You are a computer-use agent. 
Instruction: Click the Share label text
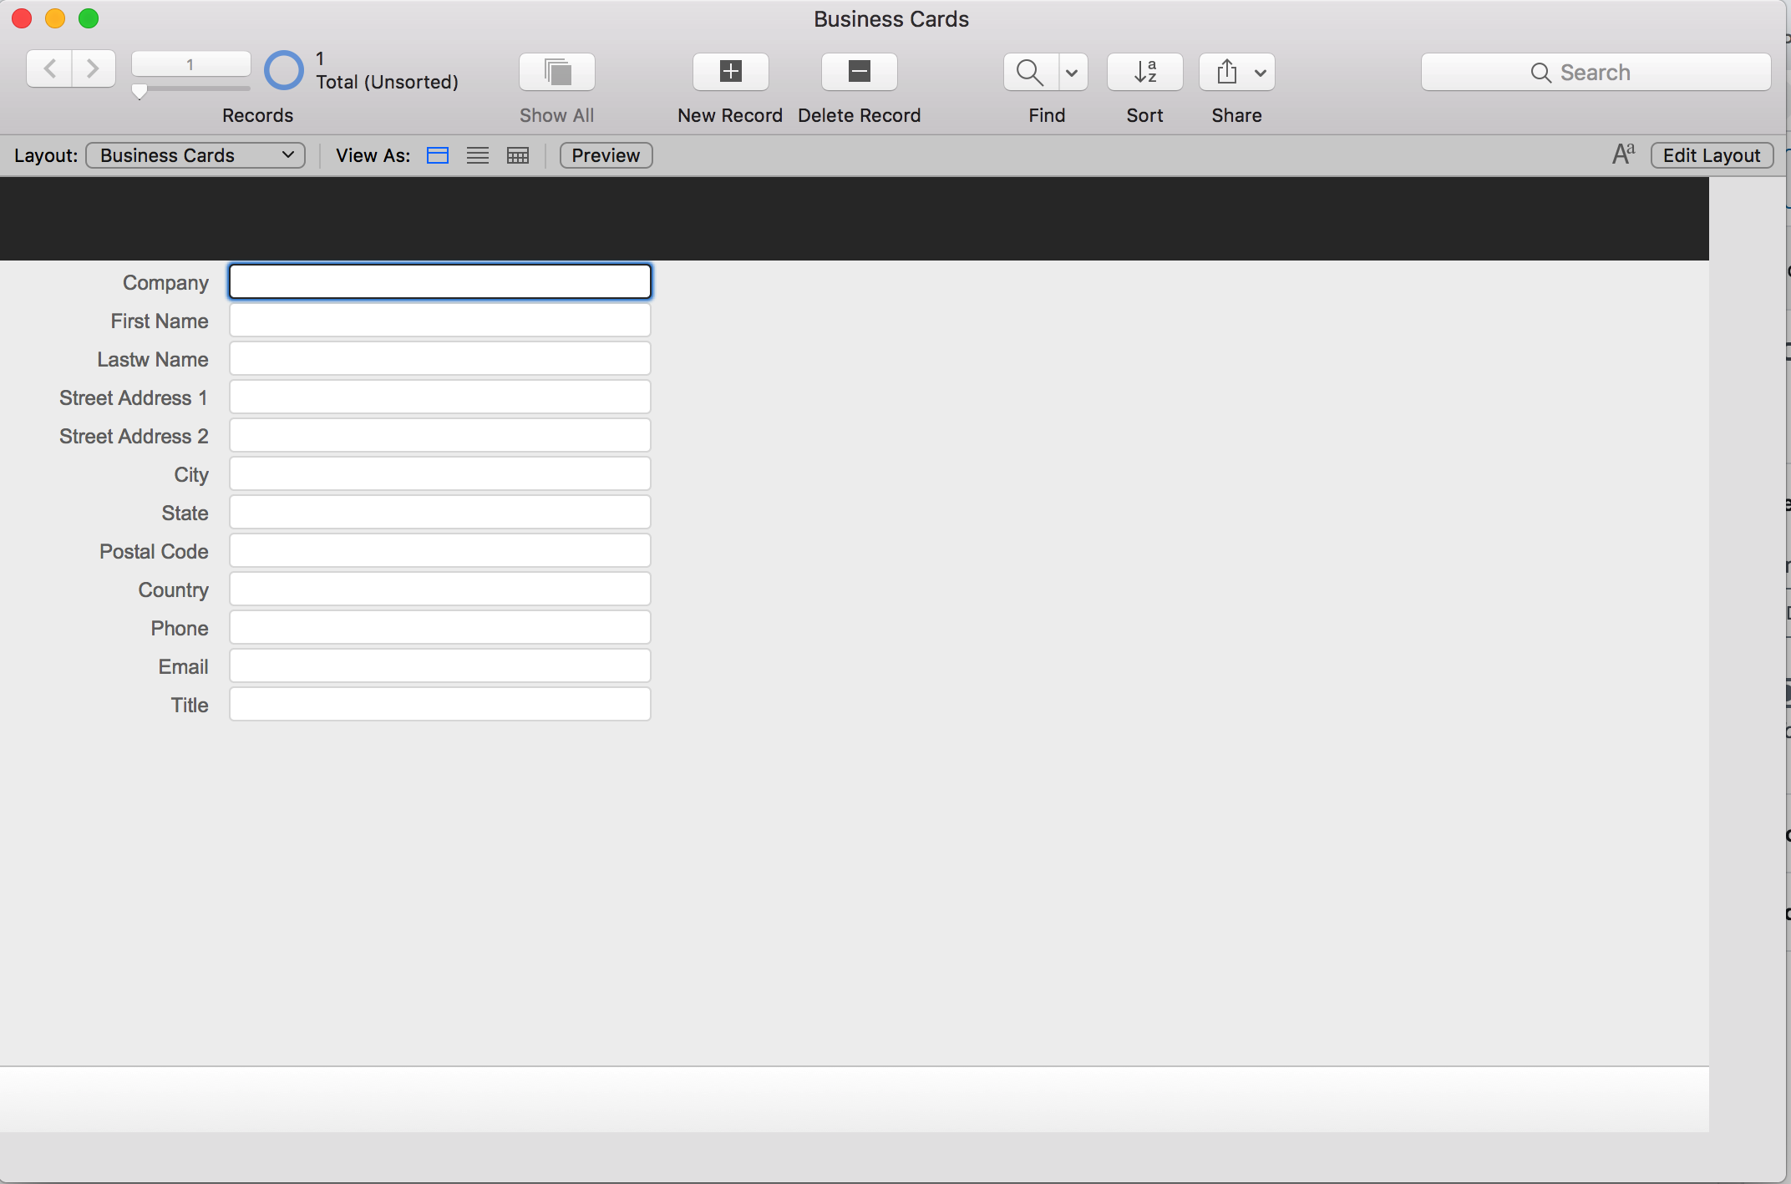click(1237, 115)
